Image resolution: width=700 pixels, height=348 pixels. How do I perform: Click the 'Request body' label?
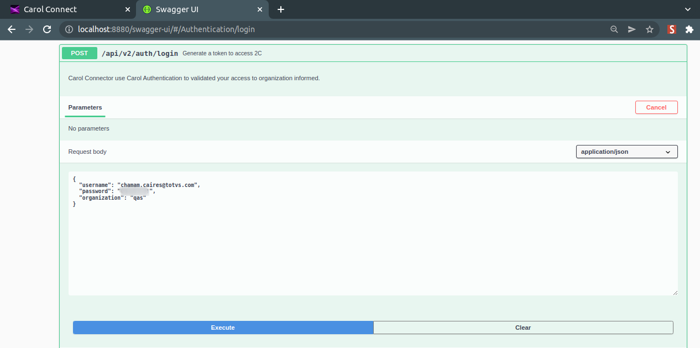tap(87, 152)
